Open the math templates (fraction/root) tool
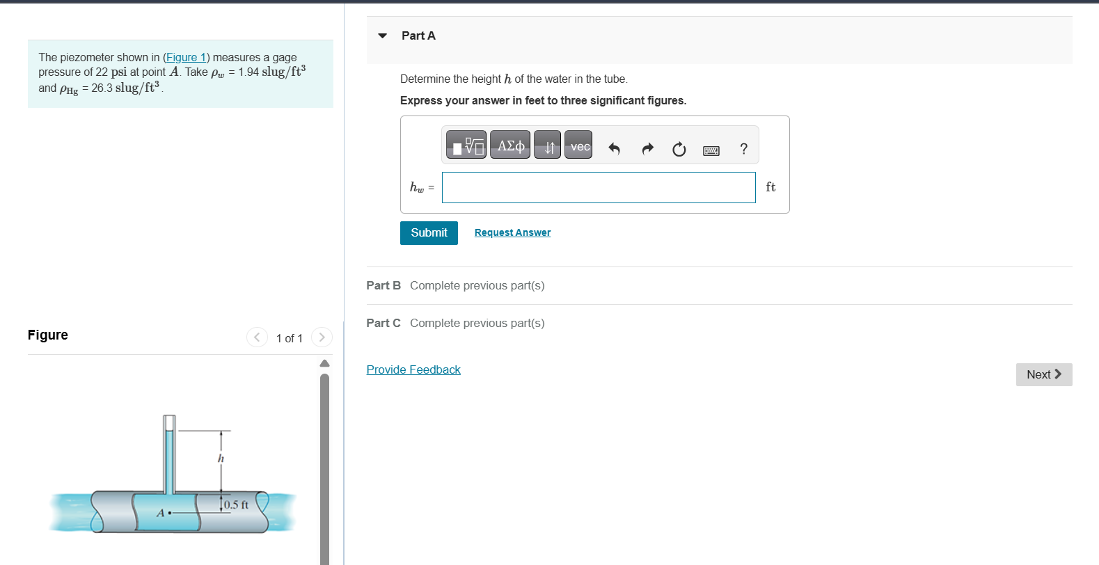Screen dimensions: 1099x565 (x=466, y=145)
